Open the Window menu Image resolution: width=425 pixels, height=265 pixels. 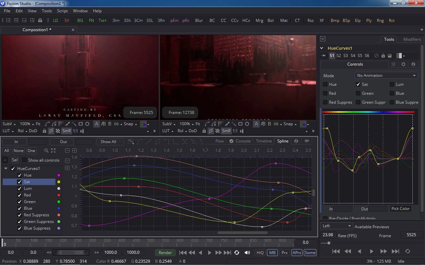click(x=80, y=11)
